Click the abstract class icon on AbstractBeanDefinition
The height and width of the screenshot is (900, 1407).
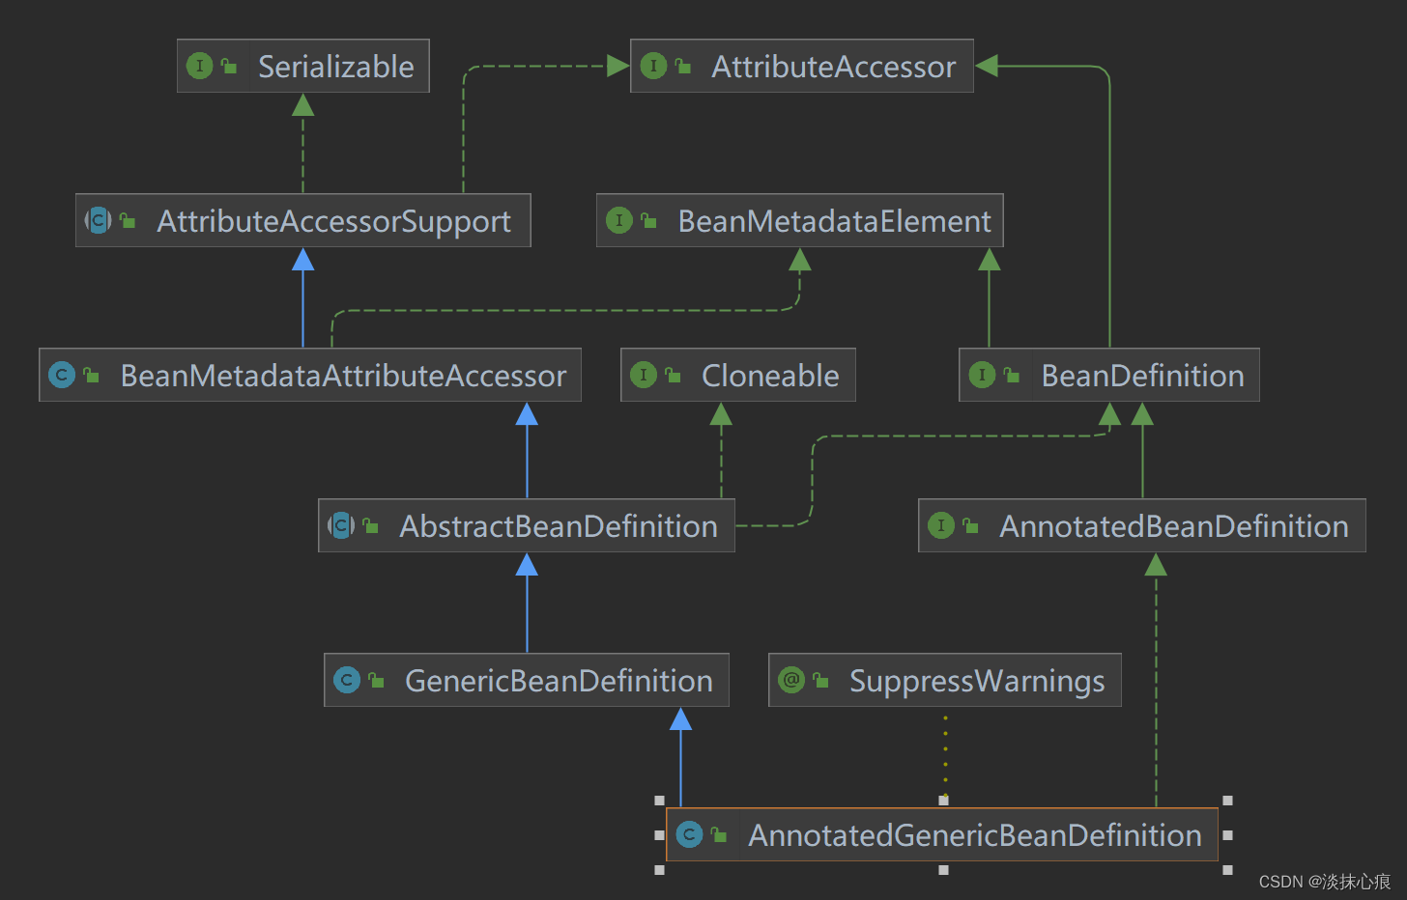pos(341,525)
